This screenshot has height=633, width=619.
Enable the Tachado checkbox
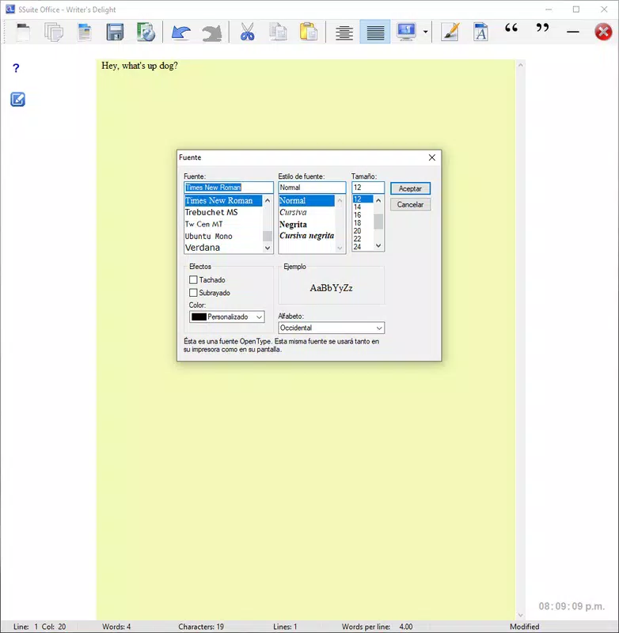coord(193,280)
